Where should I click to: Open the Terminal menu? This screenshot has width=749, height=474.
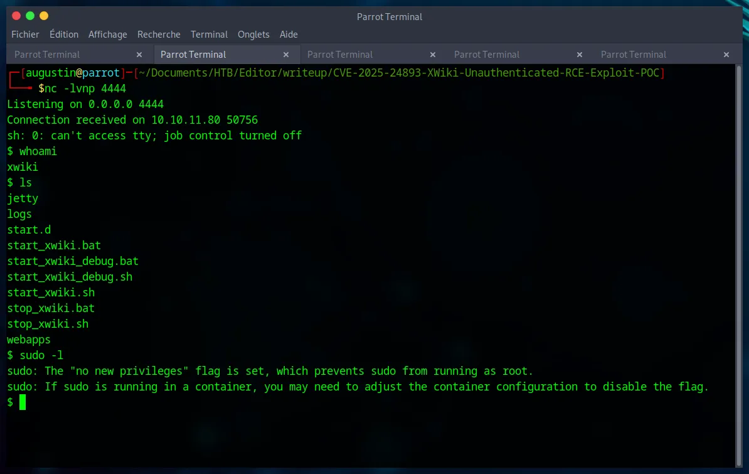[209, 35]
